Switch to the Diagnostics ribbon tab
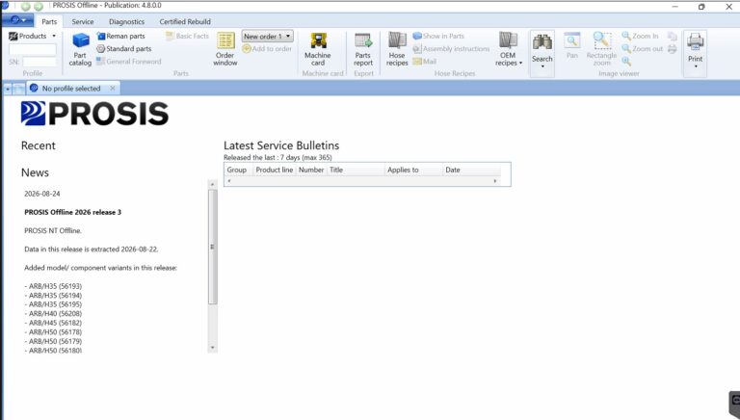 point(126,22)
